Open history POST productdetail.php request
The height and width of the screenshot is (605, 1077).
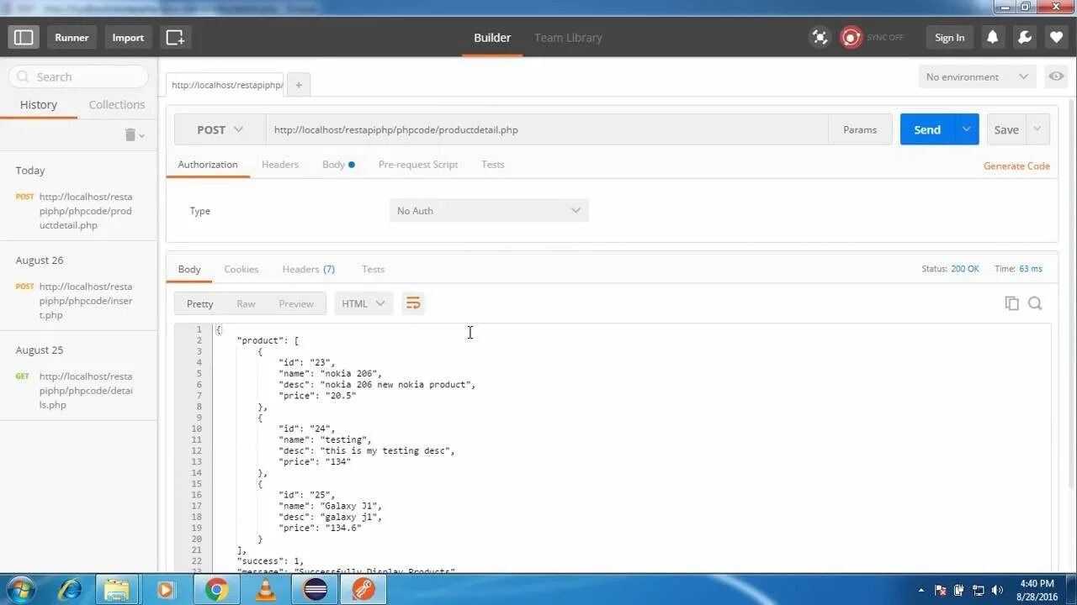[x=77, y=211]
